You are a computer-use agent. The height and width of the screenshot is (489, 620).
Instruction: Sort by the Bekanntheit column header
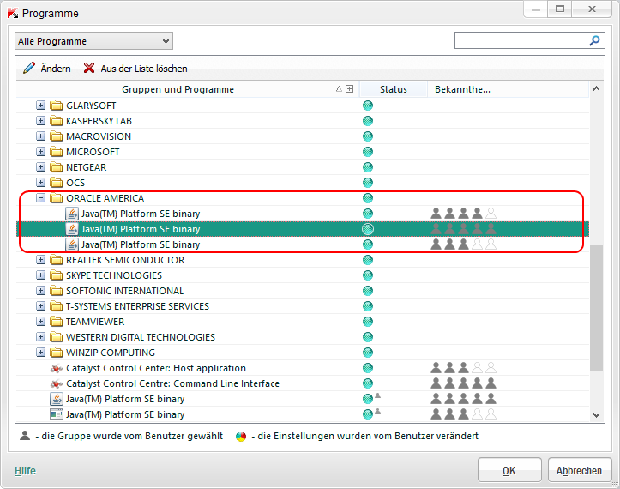[x=462, y=89]
